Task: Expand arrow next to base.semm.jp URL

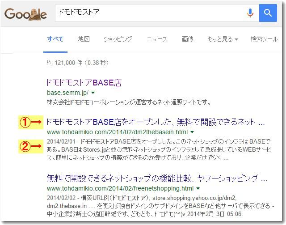Action: coord(93,93)
